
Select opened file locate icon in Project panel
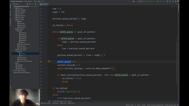click(27, 4)
